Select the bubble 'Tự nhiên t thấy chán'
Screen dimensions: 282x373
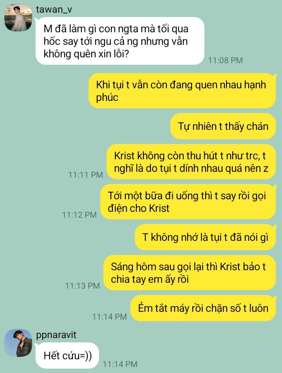click(x=223, y=126)
